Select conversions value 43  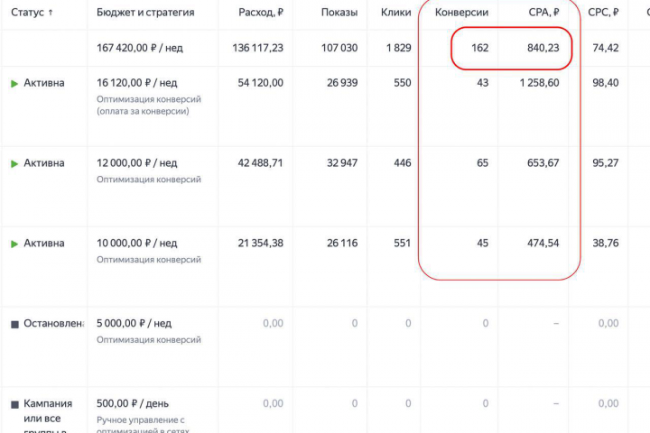[x=482, y=83]
